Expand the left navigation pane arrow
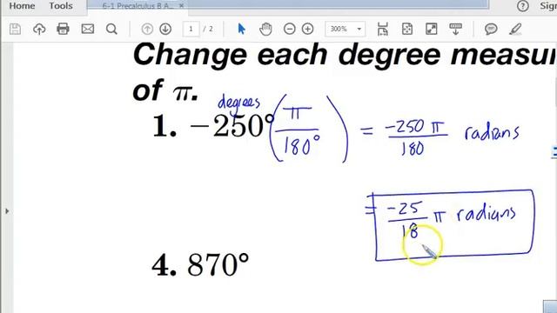This screenshot has height=313, width=557. pyautogui.click(x=7, y=211)
